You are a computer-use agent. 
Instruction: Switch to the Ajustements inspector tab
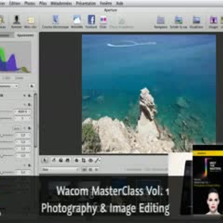point(25,35)
